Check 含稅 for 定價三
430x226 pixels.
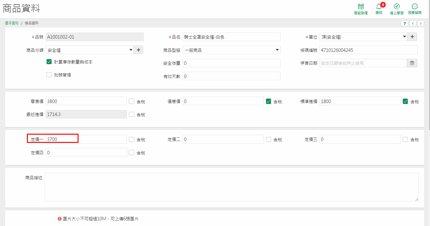(x=405, y=139)
